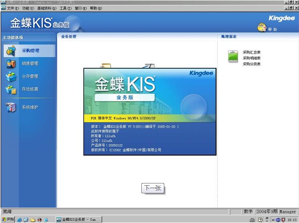Viewport: 299px width, 223px height.
Task: Open the 文件(F) menu
Action: click(x=13, y=8)
